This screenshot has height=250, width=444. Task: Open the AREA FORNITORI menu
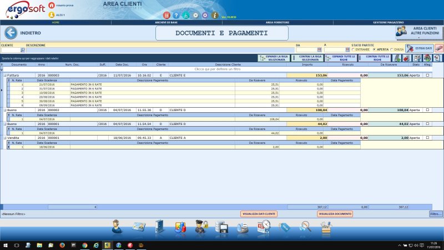pyautogui.click(x=277, y=22)
